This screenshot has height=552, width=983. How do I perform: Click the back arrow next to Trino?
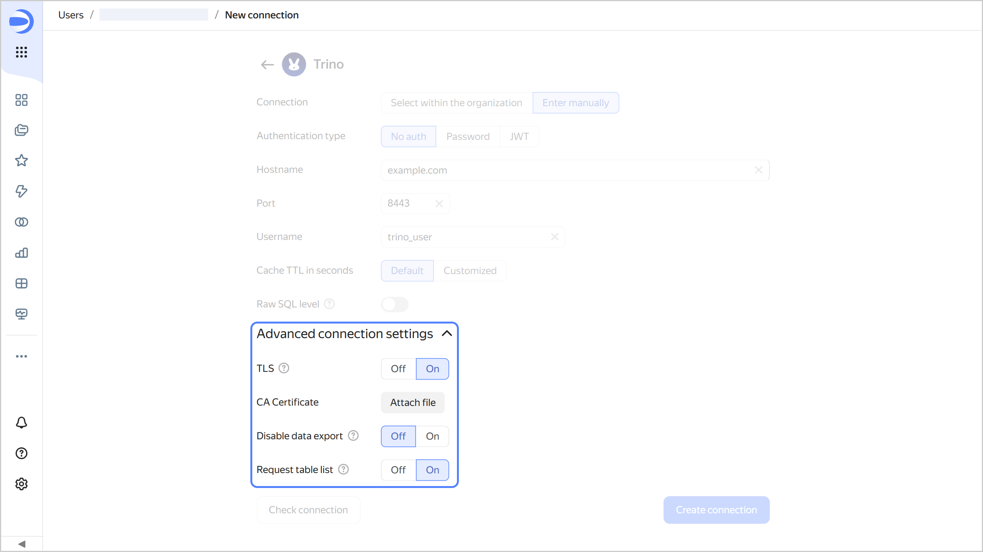(x=267, y=64)
